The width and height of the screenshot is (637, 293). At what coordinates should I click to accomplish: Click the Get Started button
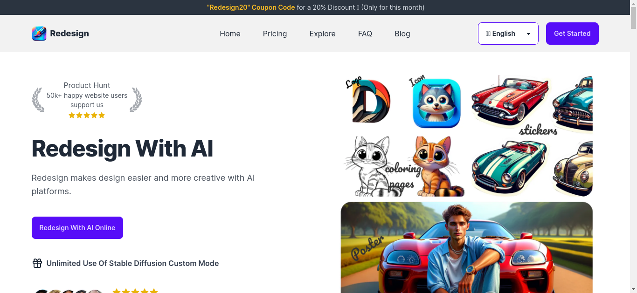(572, 34)
